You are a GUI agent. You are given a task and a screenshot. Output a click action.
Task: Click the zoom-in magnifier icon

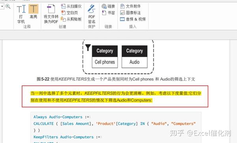pos(8,6)
